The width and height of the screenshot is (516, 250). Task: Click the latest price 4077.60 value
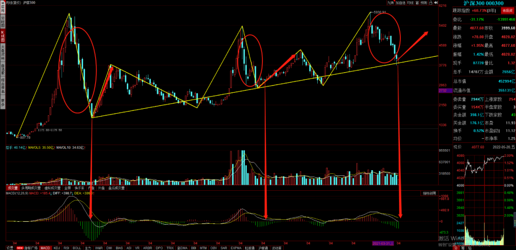(477, 28)
